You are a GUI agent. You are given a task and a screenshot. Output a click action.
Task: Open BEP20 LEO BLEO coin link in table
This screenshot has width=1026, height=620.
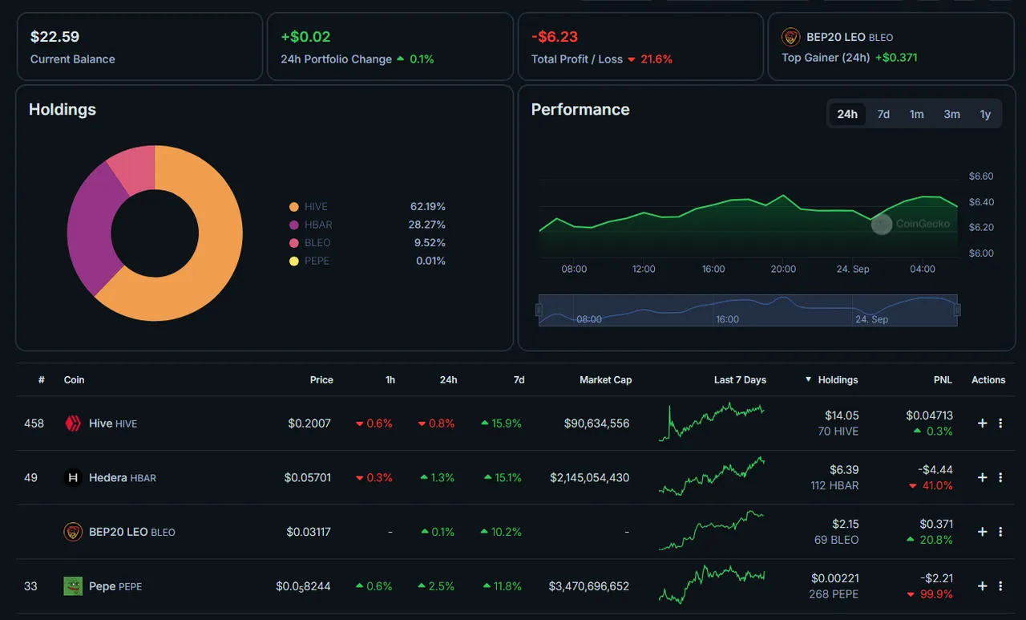pos(131,532)
